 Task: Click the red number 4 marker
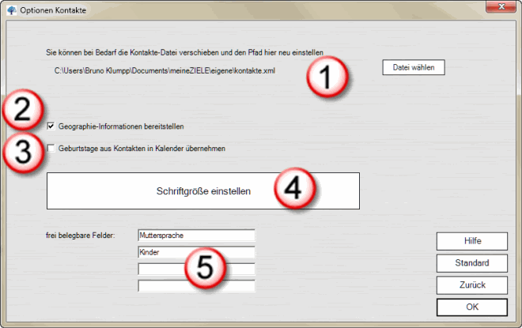[294, 190]
